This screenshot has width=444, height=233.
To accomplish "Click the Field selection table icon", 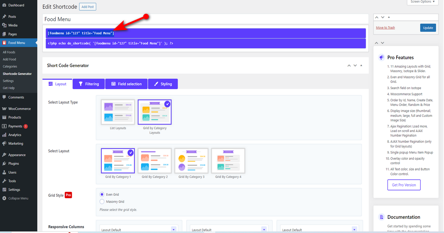I will tap(114, 84).
